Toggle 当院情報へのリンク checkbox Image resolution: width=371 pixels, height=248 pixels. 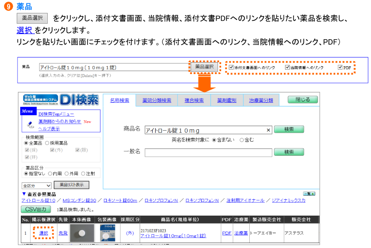287,68
